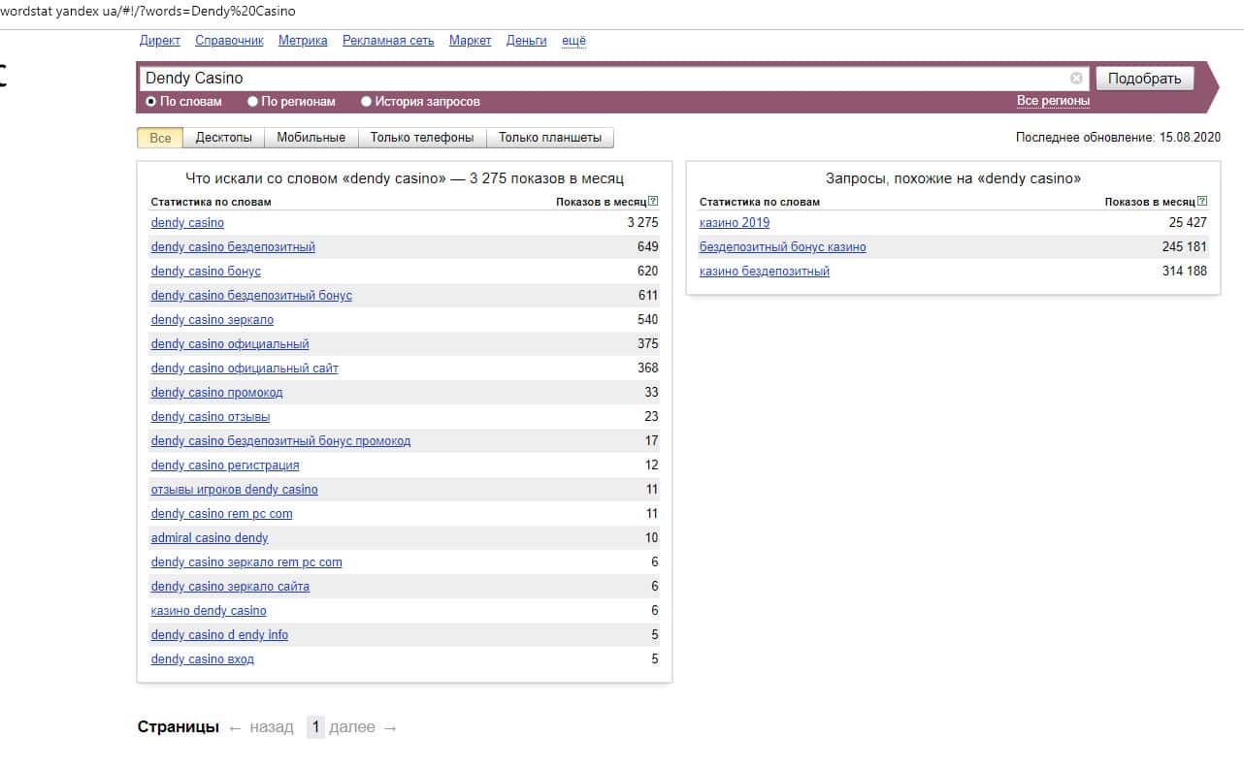Click help icon beside left 'Показов в месяц'
Screen dimensions: 1244x770
click(653, 202)
